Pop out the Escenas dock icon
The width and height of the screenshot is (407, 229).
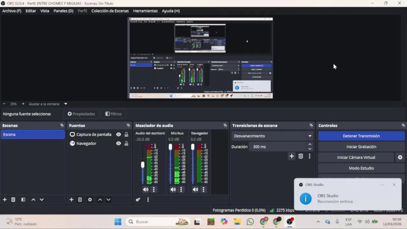(x=62, y=126)
